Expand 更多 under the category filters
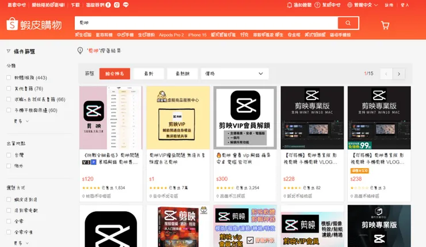 21,121
